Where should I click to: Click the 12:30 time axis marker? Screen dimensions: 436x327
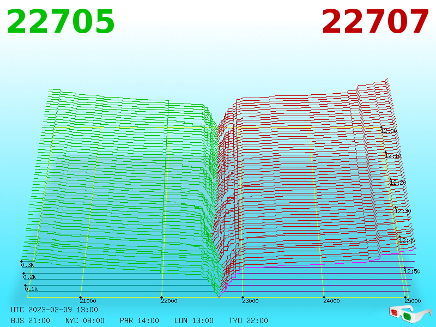click(x=403, y=211)
